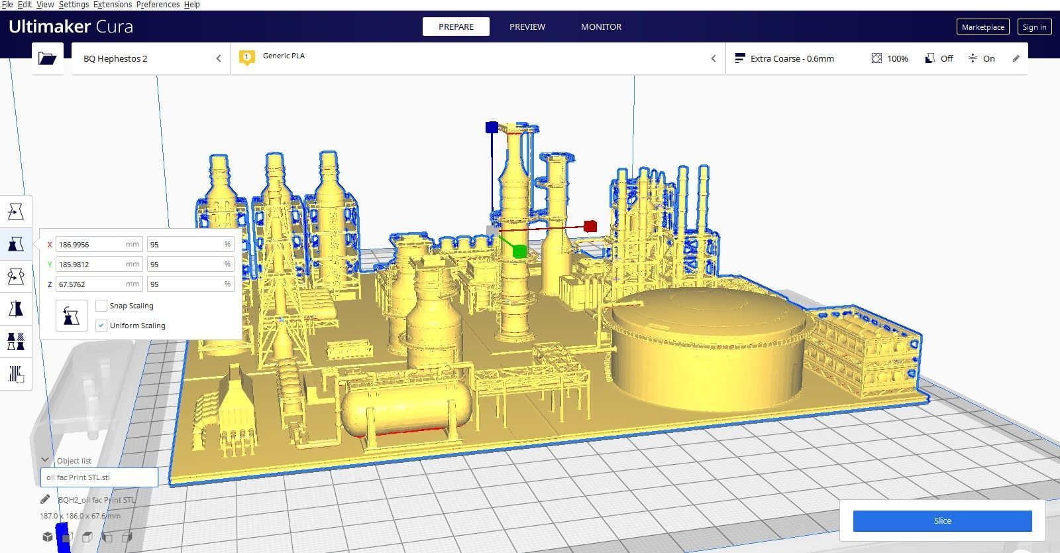Screen dimensions: 1060x553
Task: Switch to top view cube
Action: tap(87, 536)
